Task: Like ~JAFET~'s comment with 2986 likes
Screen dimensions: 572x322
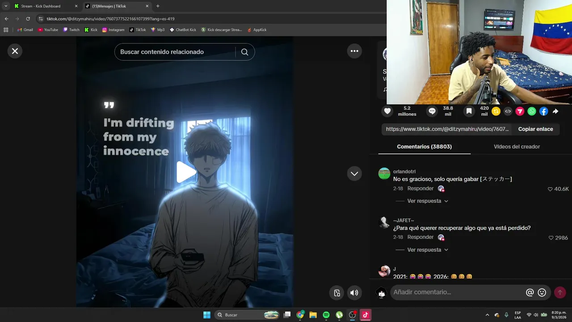Action: [551, 238]
